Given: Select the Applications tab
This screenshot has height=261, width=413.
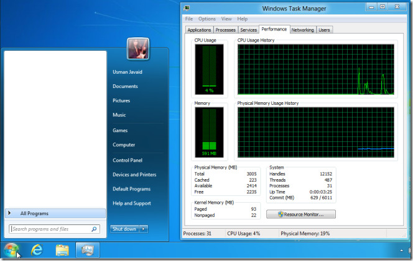Looking at the screenshot, I should coord(199,30).
